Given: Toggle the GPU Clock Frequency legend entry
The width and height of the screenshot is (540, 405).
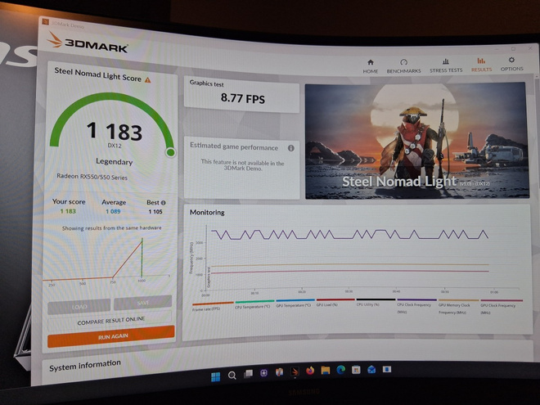Looking at the screenshot, I should tap(502, 307).
